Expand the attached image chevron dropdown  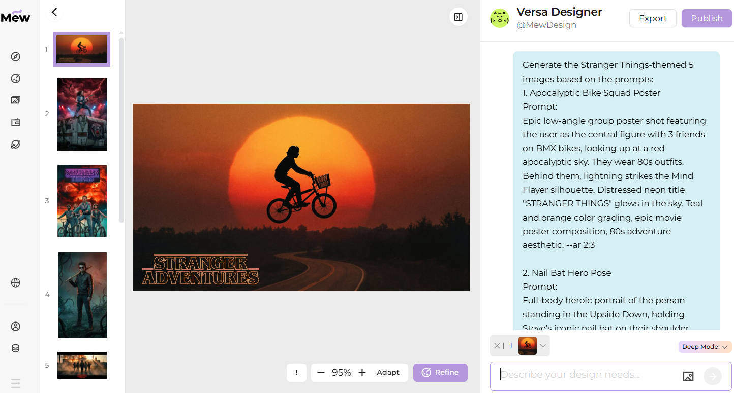click(543, 346)
